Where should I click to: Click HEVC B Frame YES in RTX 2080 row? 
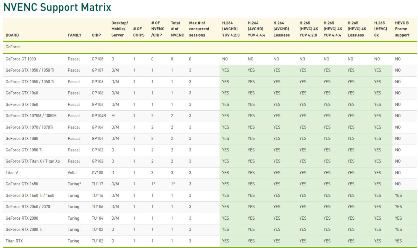[x=398, y=218]
